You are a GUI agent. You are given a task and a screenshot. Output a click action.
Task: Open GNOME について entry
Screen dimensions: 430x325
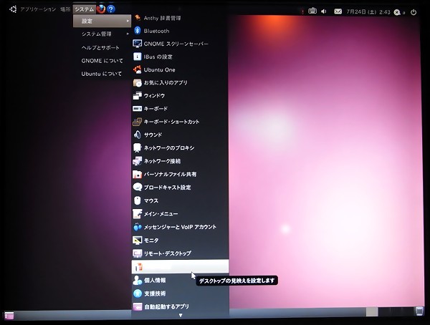point(102,61)
